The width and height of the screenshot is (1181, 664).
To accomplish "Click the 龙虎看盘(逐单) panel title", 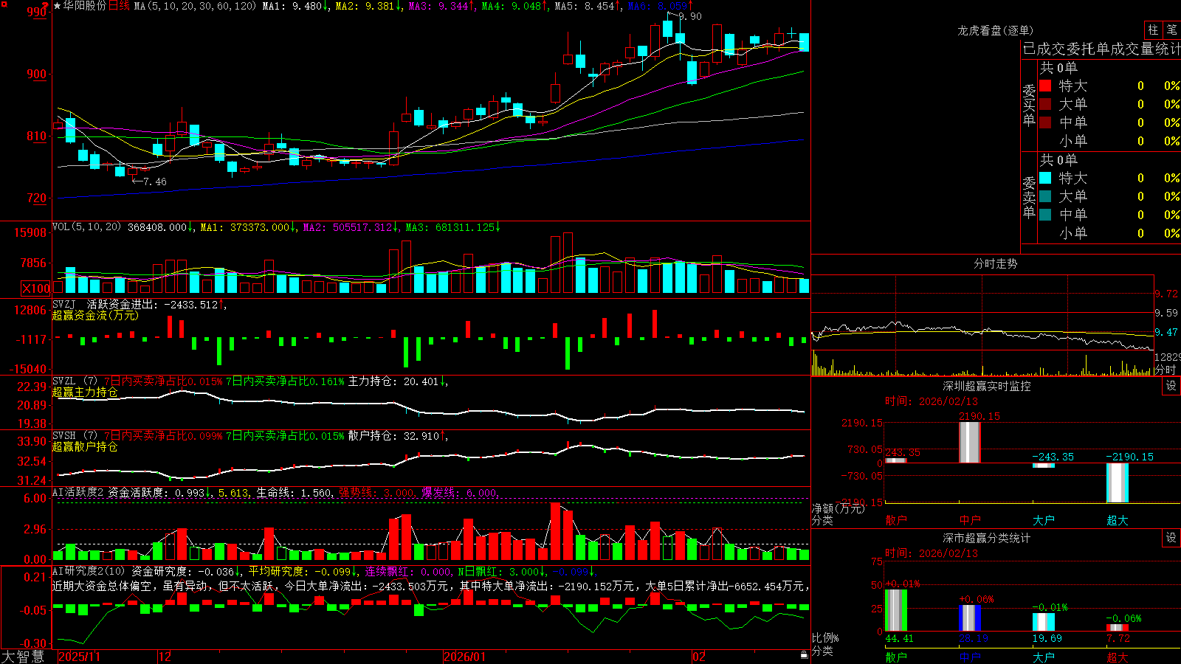I will (x=995, y=30).
